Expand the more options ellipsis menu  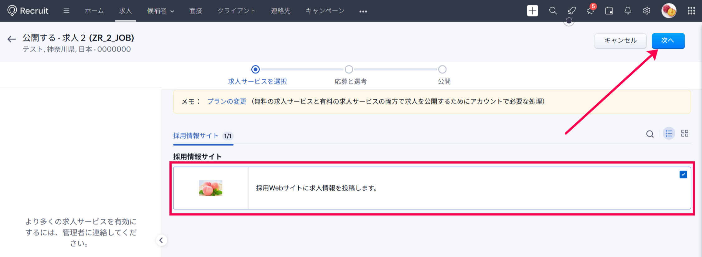click(x=363, y=12)
